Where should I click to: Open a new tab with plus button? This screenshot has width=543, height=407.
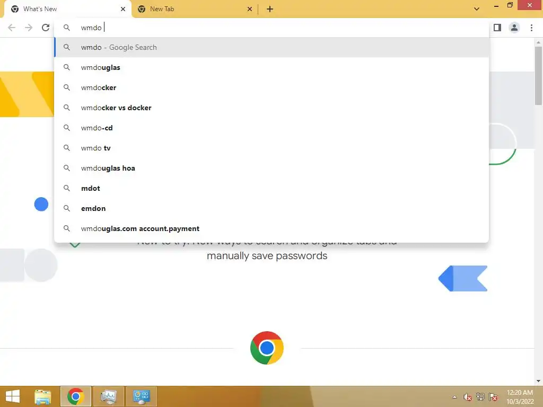pyautogui.click(x=270, y=9)
